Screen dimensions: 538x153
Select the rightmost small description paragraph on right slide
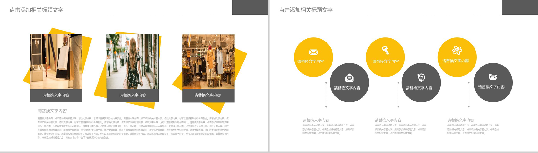click(473, 129)
